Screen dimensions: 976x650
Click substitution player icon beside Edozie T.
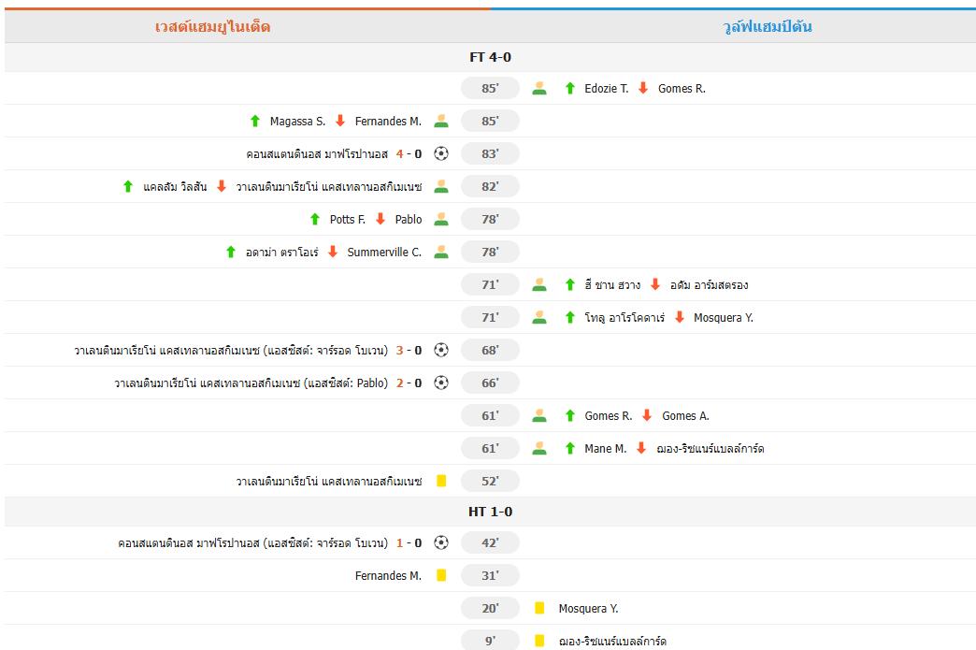tap(539, 88)
